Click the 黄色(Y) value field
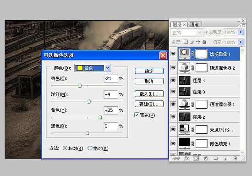The width and height of the screenshot is (252, 176). (x=111, y=110)
